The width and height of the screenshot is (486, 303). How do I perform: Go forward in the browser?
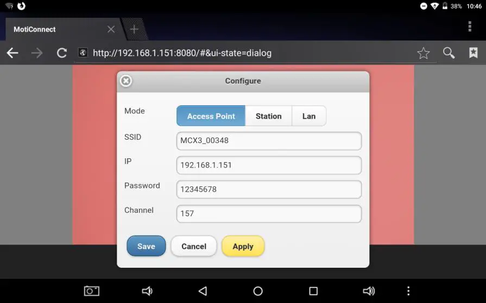point(37,53)
